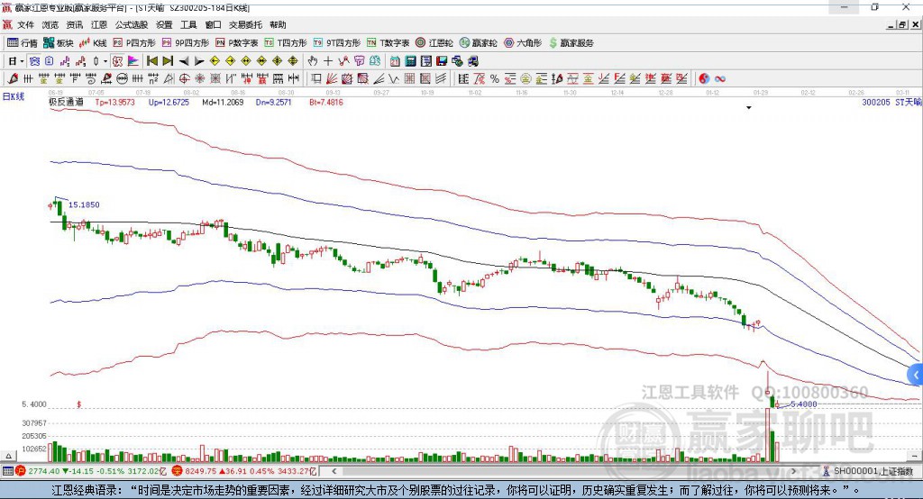Click the 日K线 label
Image resolution: width=923 pixels, height=499 pixels.
(x=14, y=96)
